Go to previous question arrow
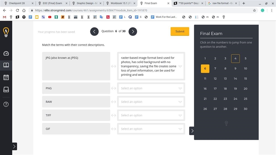 pyautogui.click(x=94, y=31)
